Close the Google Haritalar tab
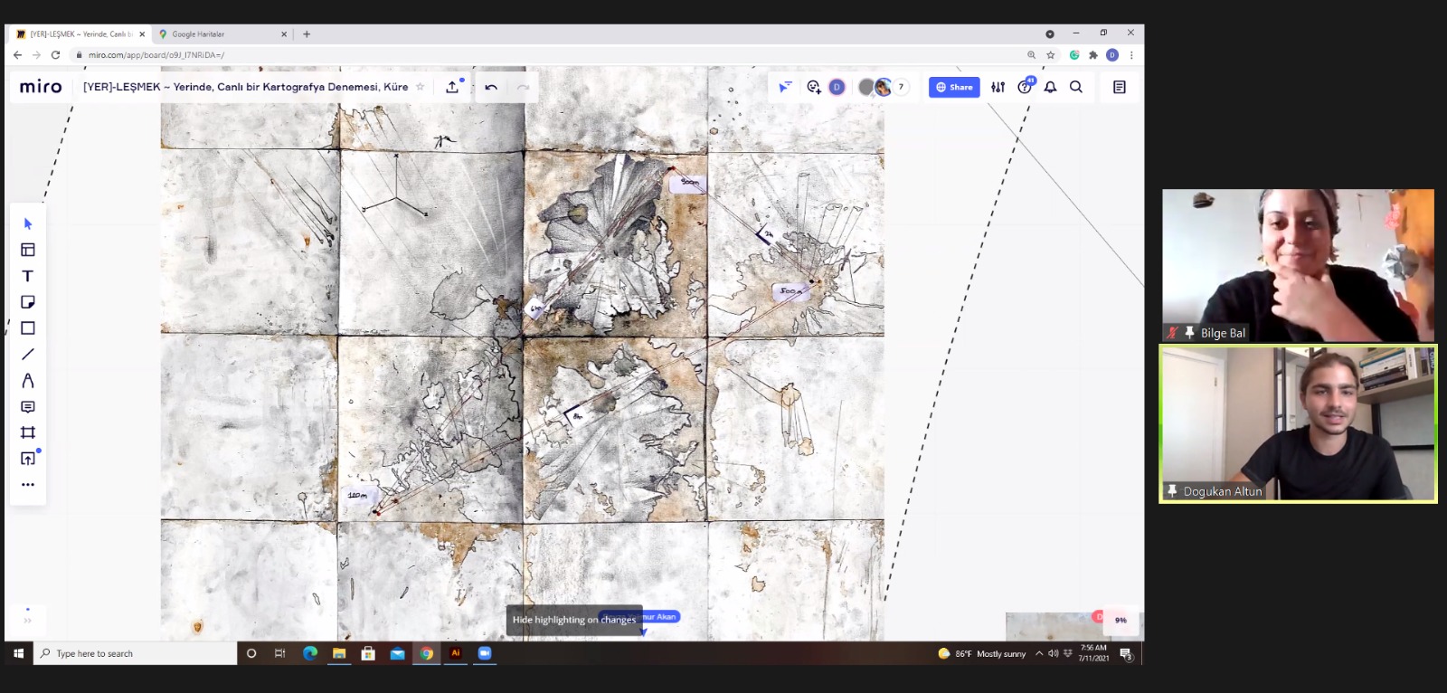This screenshot has height=693, width=1447. click(284, 34)
